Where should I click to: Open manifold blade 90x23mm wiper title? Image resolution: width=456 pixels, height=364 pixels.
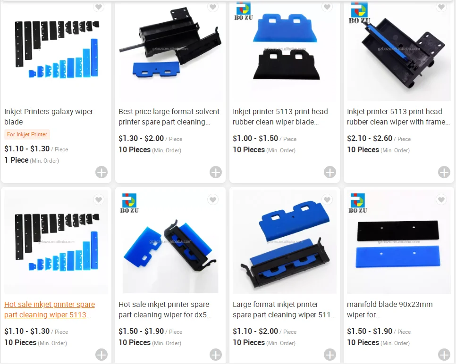click(390, 309)
